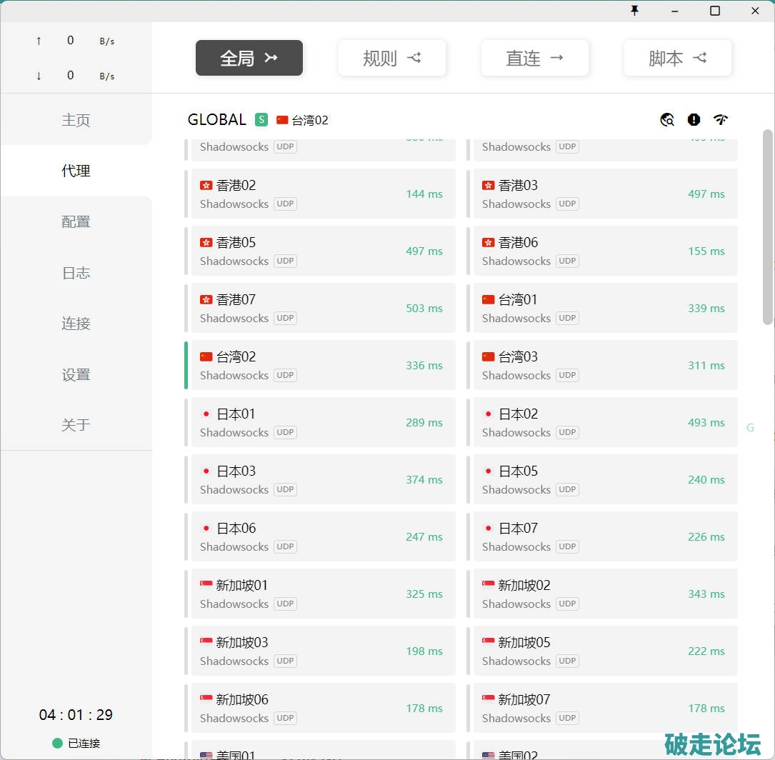
Task: Switch to 规则 rule mode
Action: 392,58
